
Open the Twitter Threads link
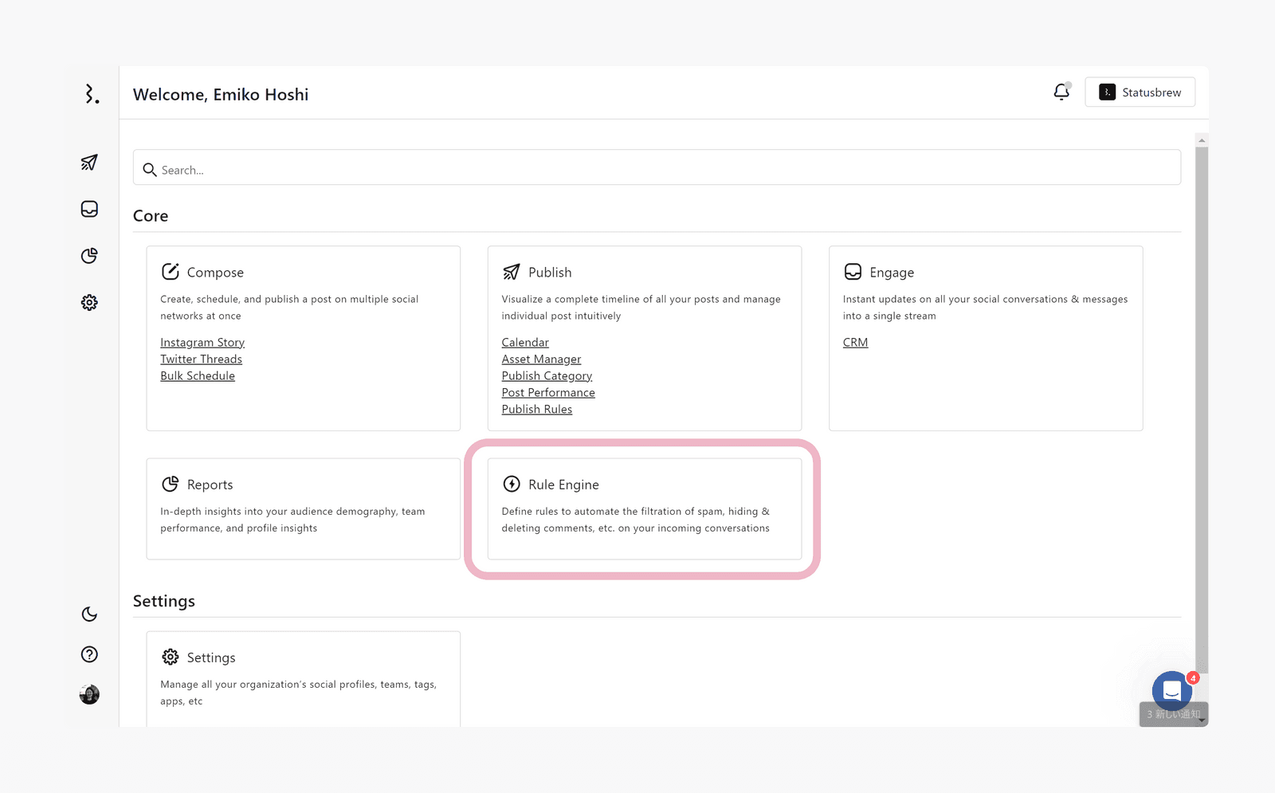[201, 359]
